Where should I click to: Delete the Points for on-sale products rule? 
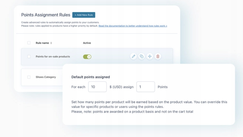[x=158, y=56]
